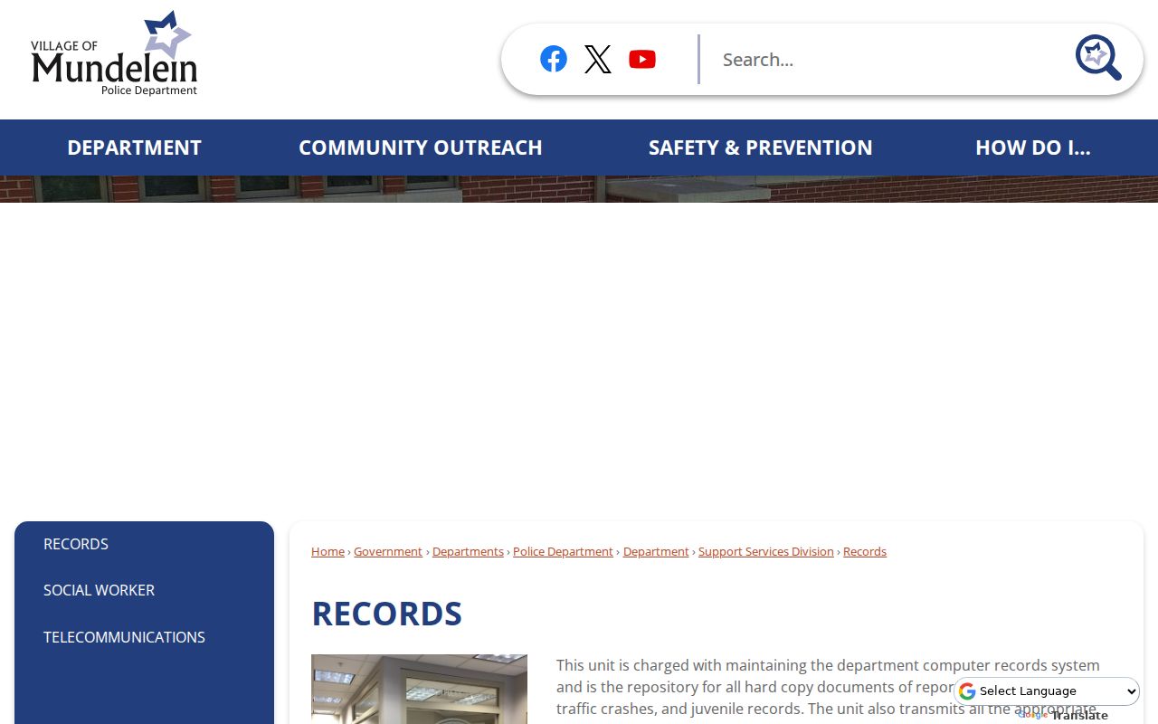The width and height of the screenshot is (1158, 724).
Task: Open the X (Twitter) icon
Action: 598,59
